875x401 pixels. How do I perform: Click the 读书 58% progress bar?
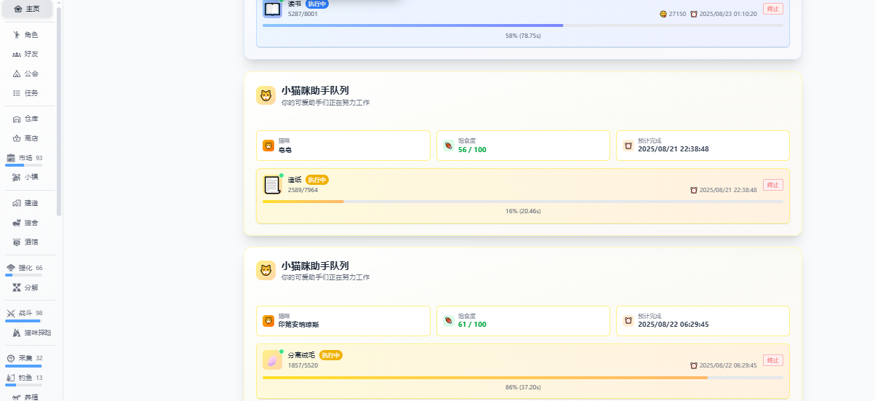click(x=523, y=25)
